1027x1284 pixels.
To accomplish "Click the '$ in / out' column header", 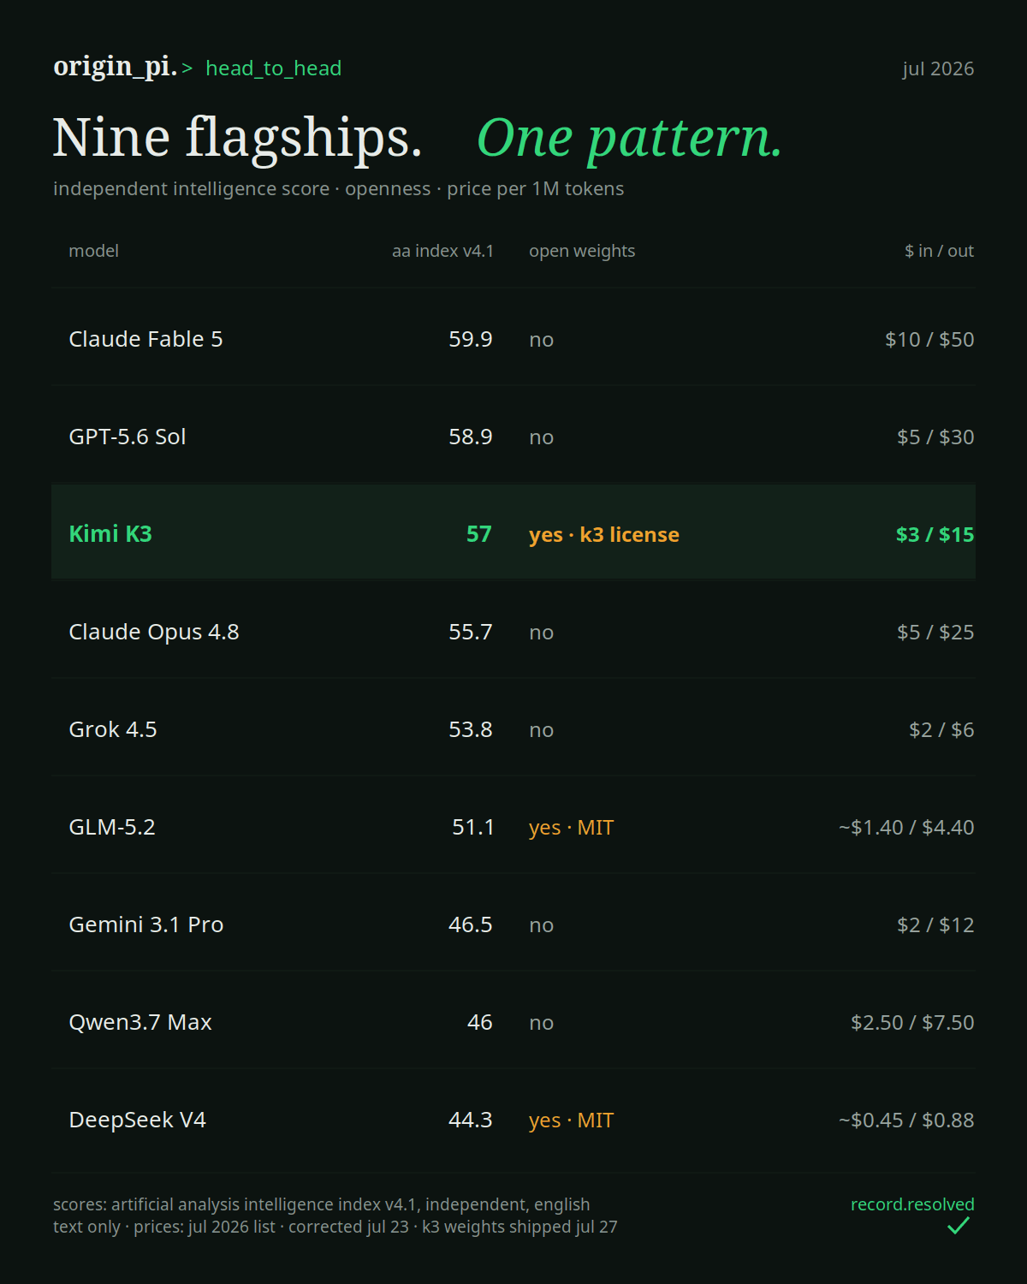I will point(939,251).
